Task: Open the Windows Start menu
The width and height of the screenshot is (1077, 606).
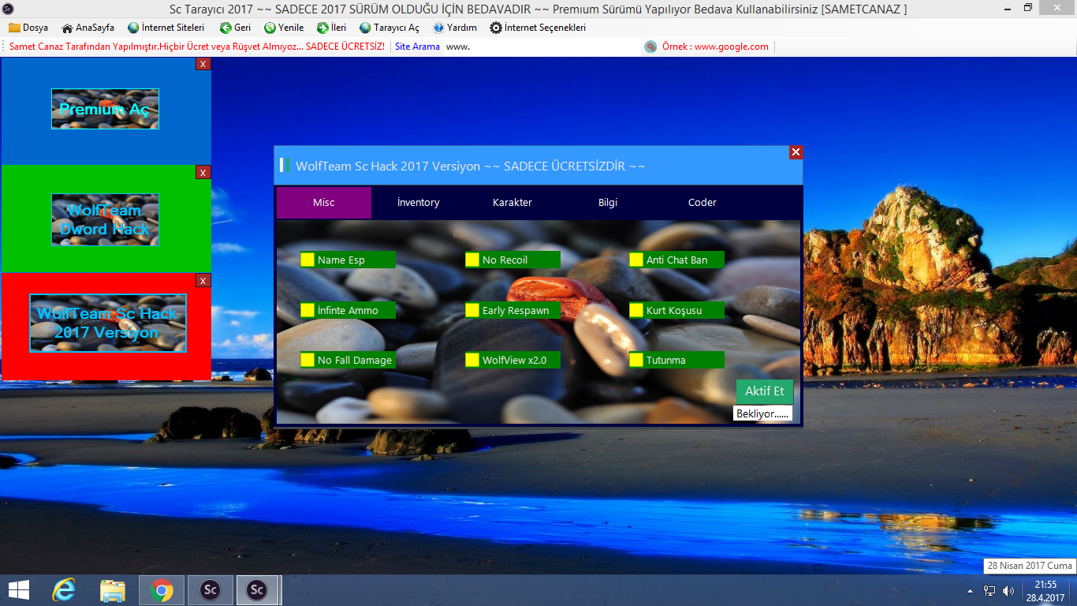Action: pyautogui.click(x=18, y=590)
